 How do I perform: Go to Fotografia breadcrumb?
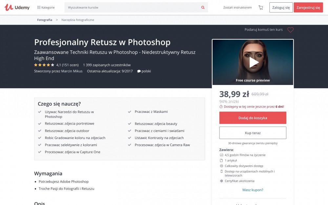coord(45,20)
